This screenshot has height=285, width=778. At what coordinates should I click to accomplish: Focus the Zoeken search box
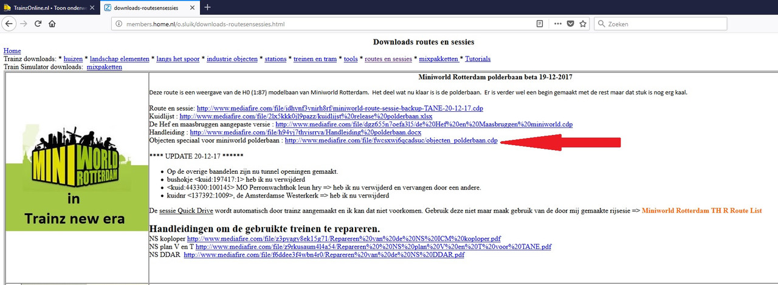click(659, 24)
